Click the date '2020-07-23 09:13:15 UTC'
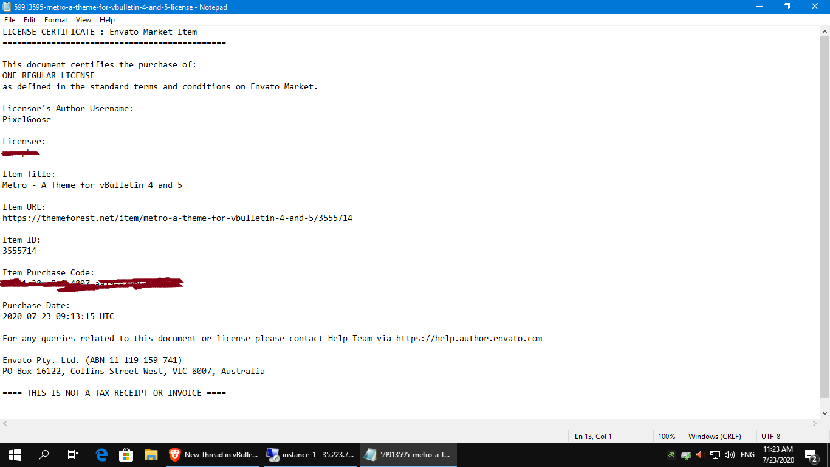The image size is (830, 467). 58,316
